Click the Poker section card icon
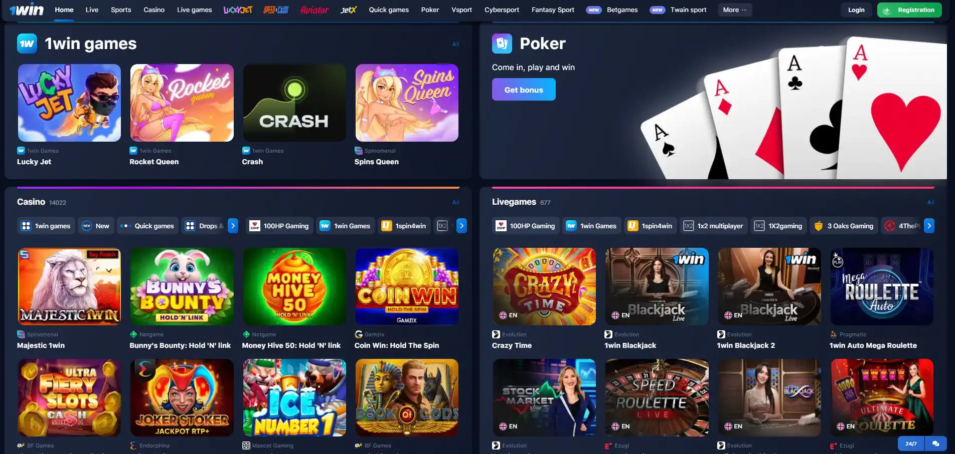955x454 pixels. click(x=502, y=44)
